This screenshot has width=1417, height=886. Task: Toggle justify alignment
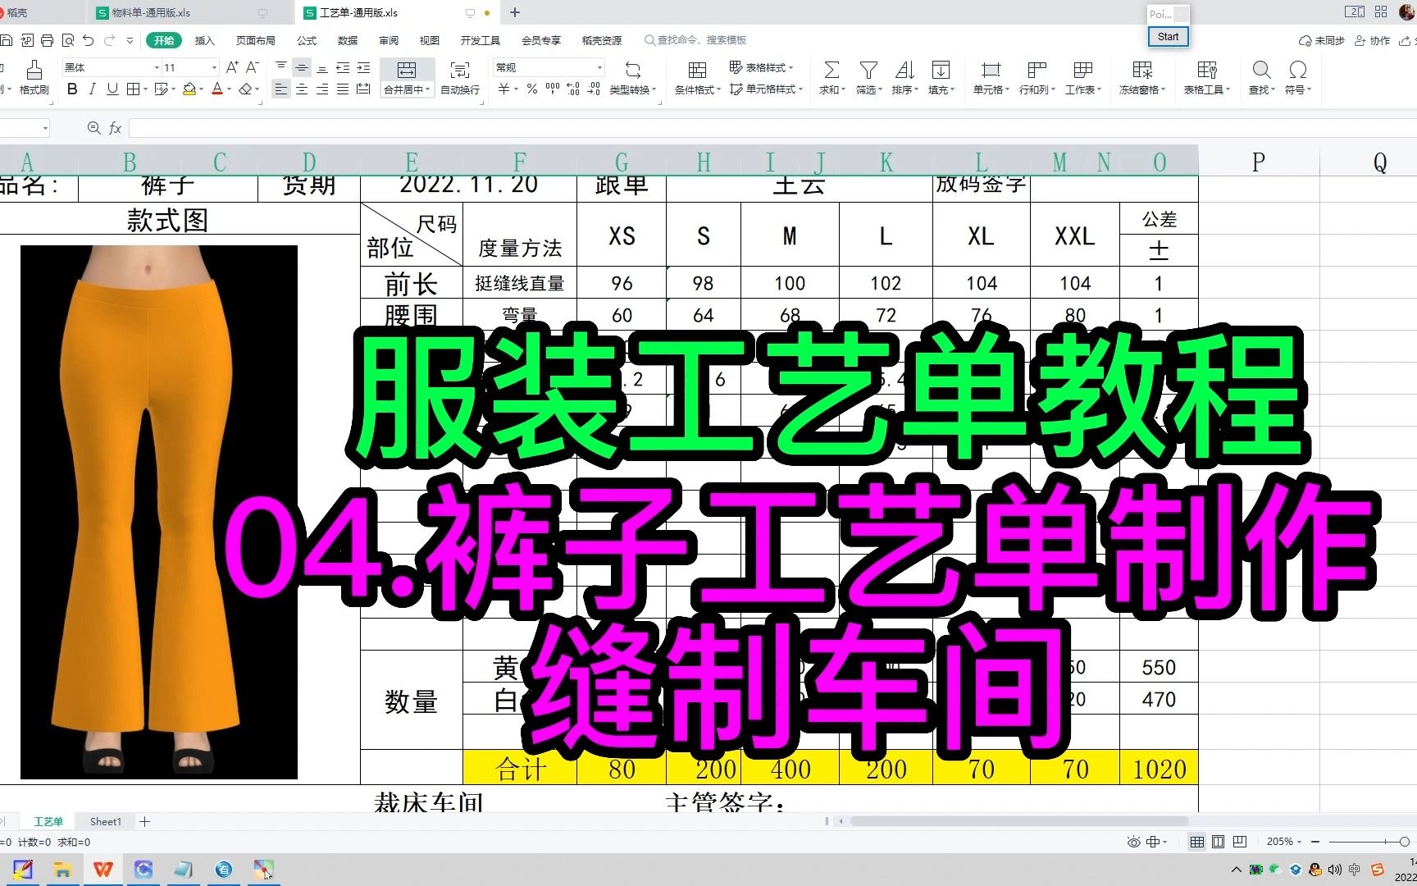pyautogui.click(x=343, y=89)
